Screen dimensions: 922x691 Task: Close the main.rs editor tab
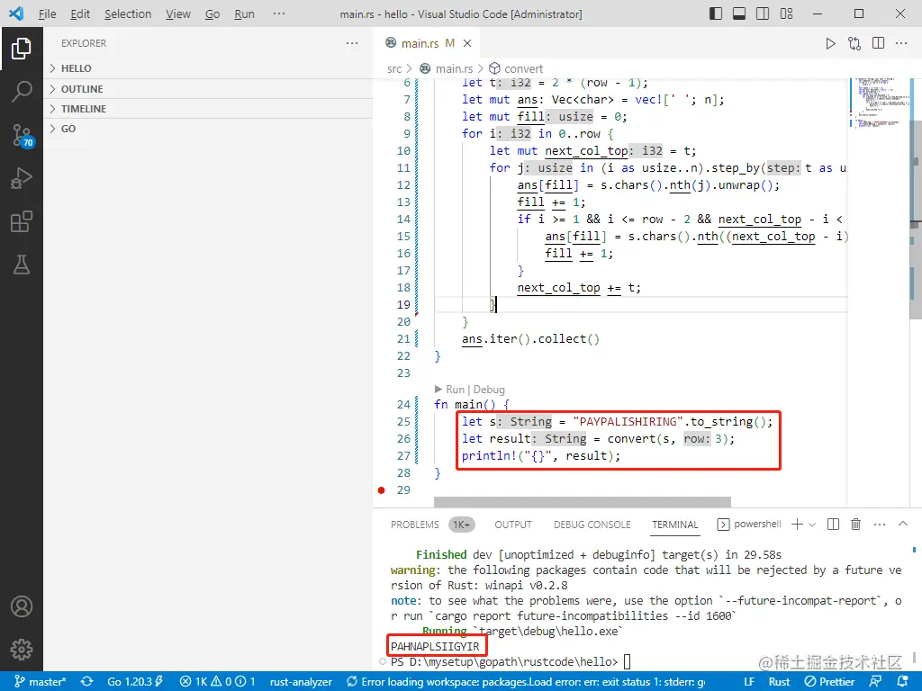click(467, 43)
